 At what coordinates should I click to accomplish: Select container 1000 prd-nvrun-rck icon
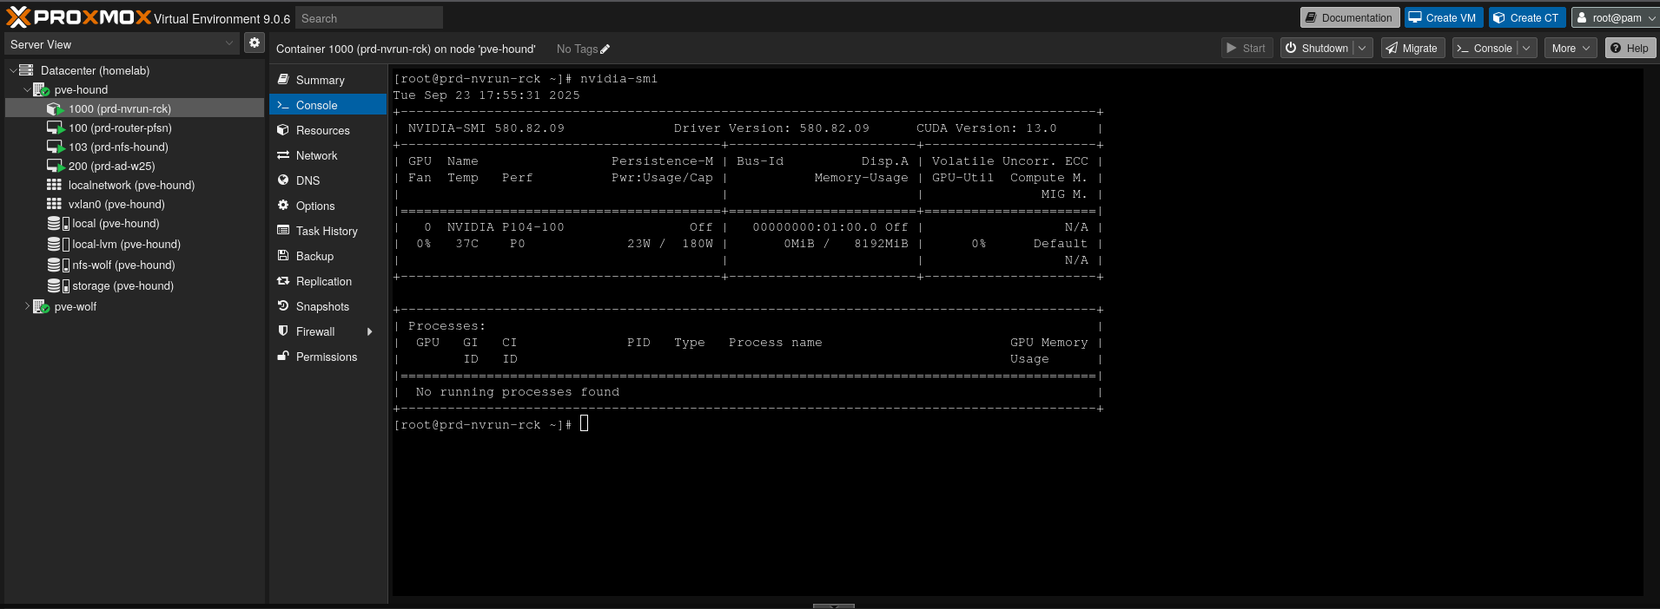55,109
